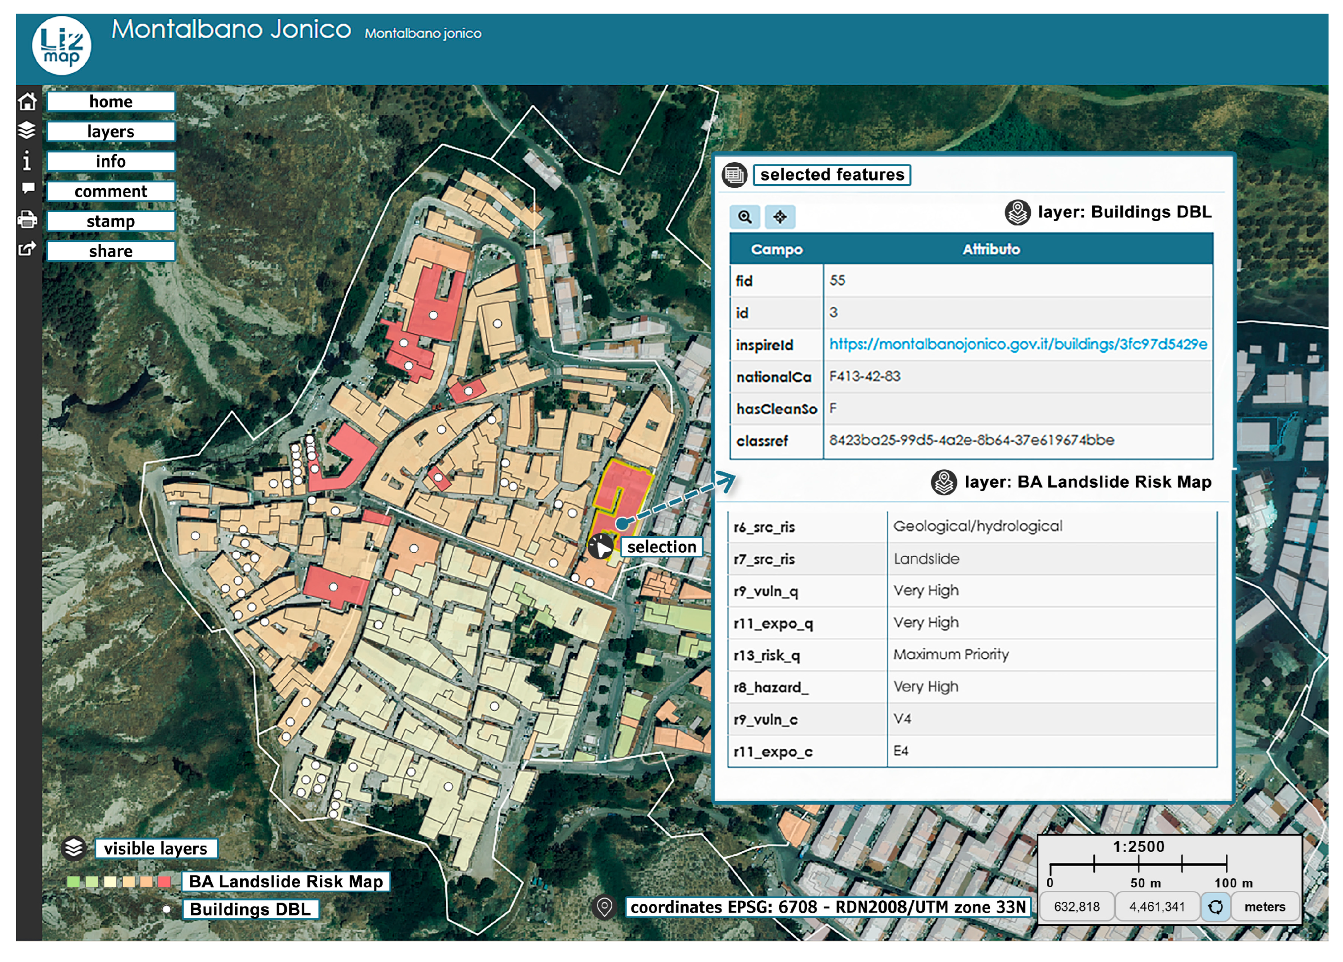Click the coordinates refresh toggle button
Screen dimensions: 1343x962
click(x=1215, y=907)
